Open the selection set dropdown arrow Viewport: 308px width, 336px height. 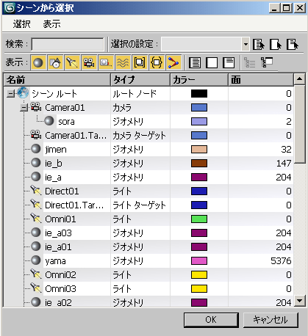[246, 44]
